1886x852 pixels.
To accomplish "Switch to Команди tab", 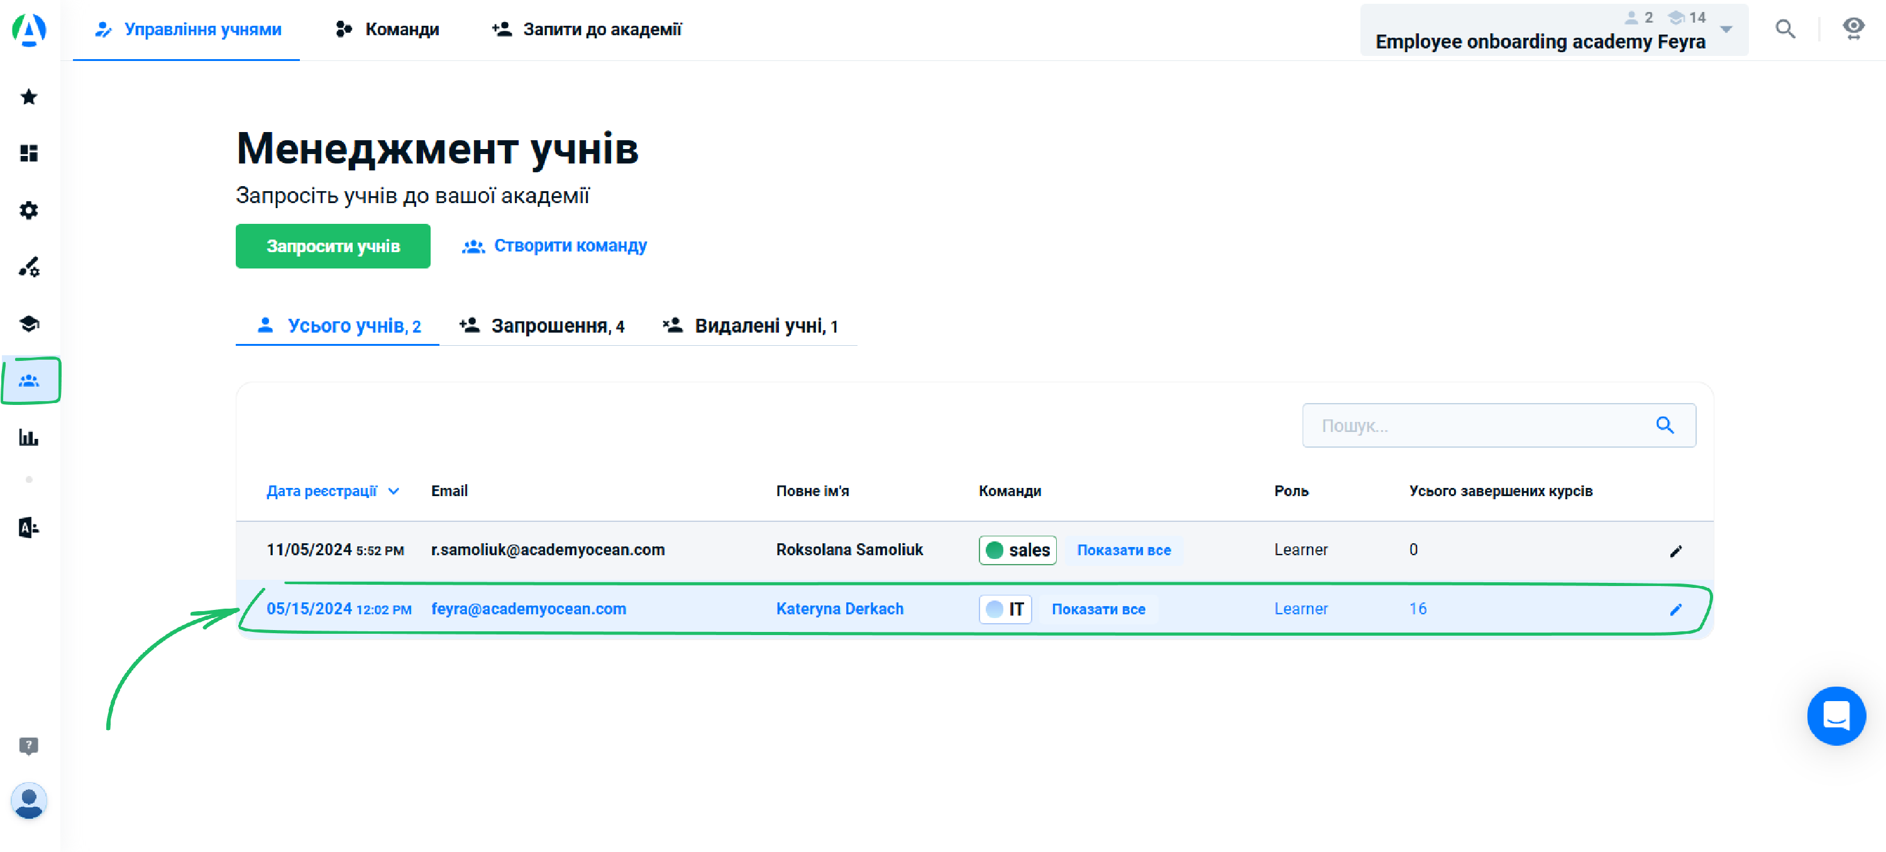I will [387, 30].
